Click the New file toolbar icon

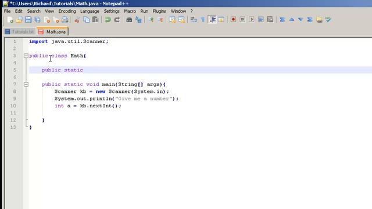[10, 20]
